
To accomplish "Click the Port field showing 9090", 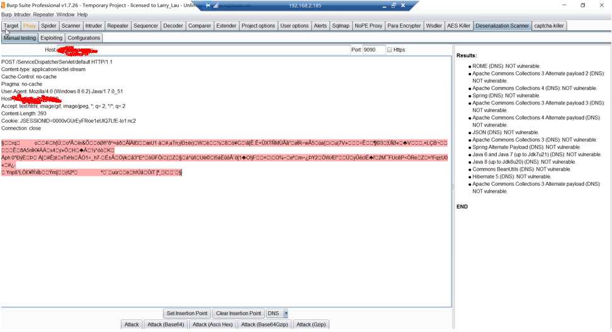I will pos(373,50).
